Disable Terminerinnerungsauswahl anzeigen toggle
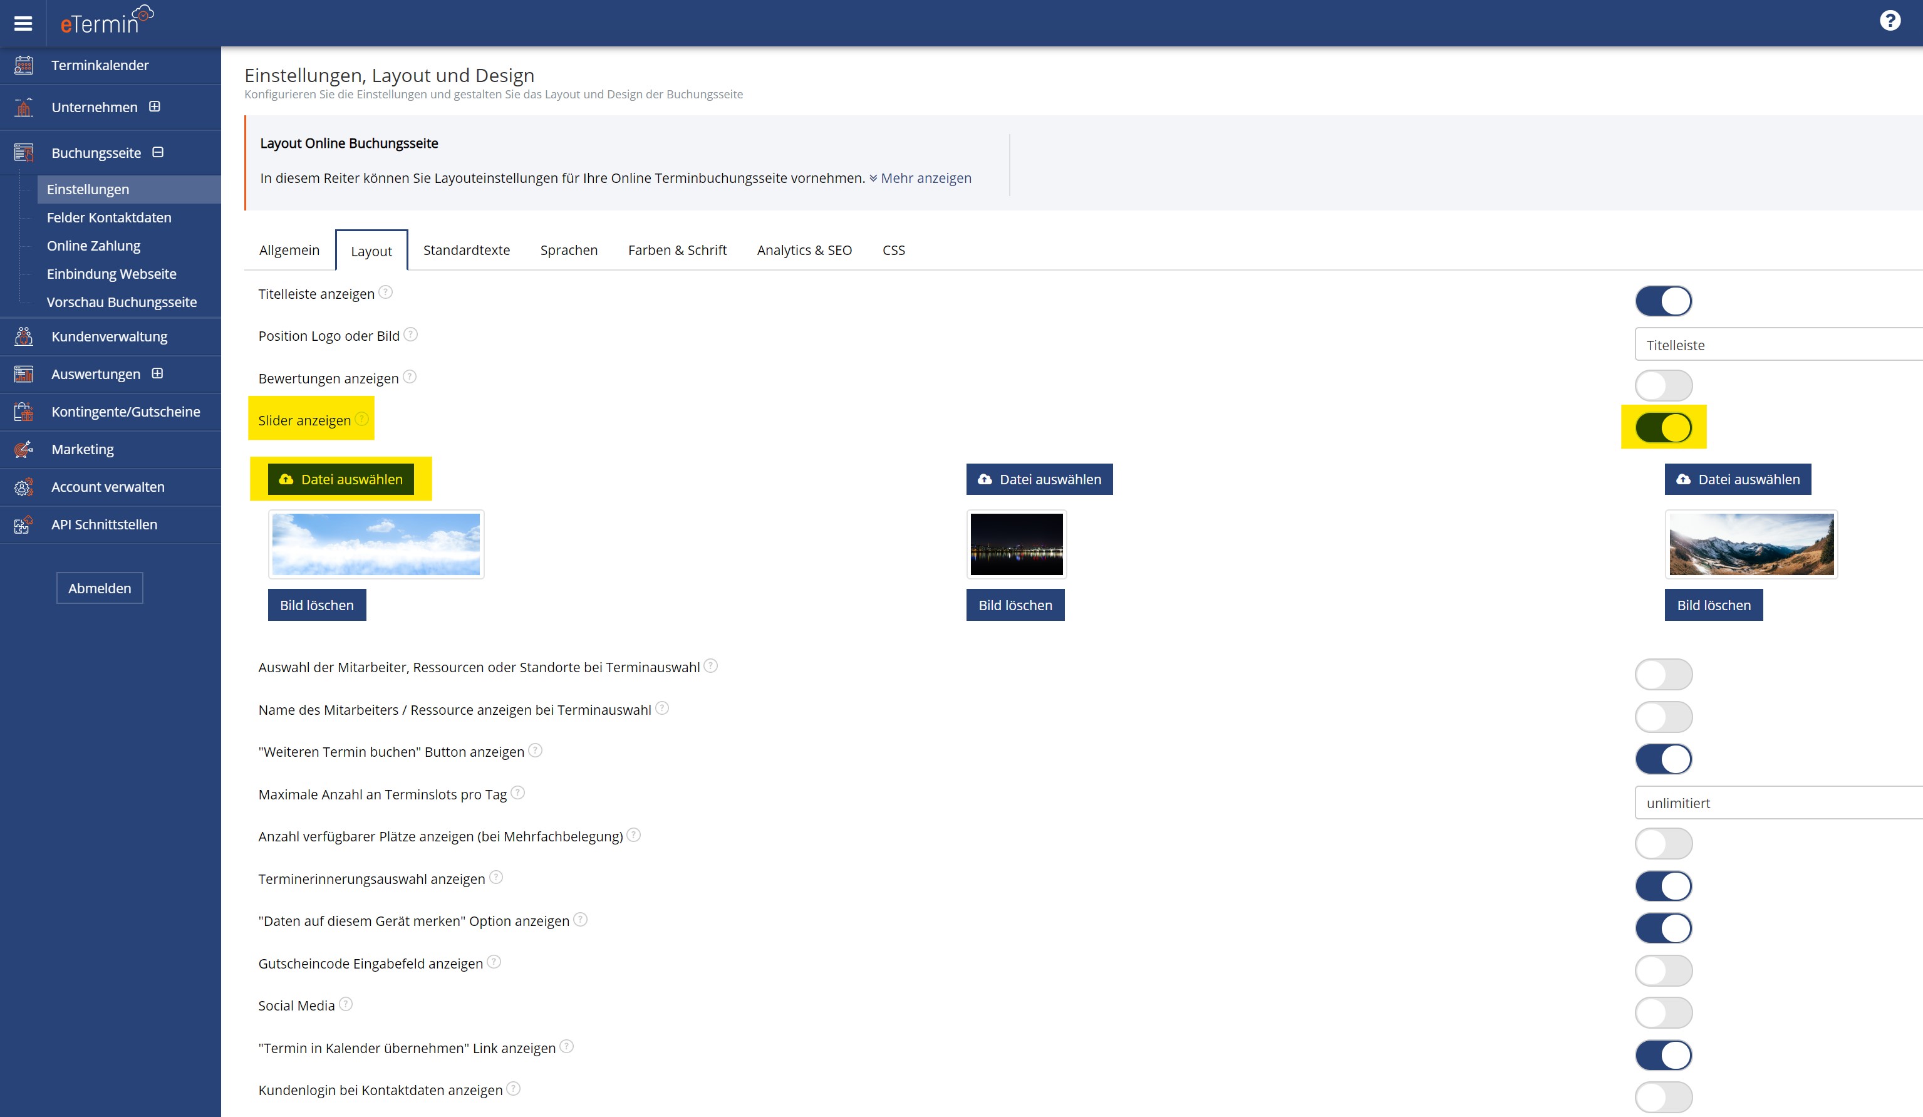The image size is (1923, 1117). [x=1664, y=886]
